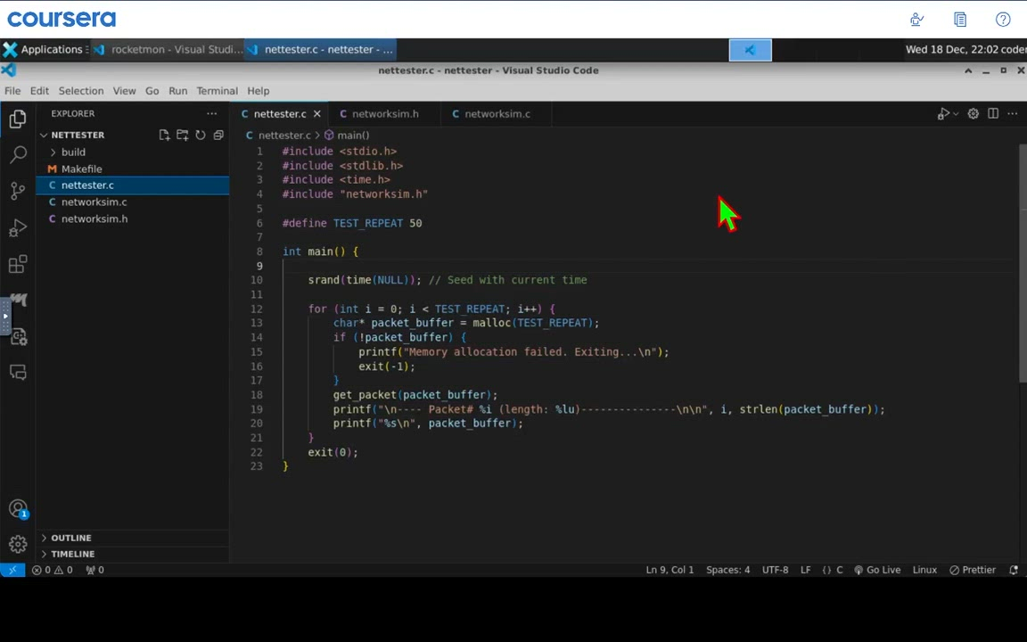
Task: Open the Manage gear icon in activity bar
Action: pyautogui.click(x=18, y=545)
